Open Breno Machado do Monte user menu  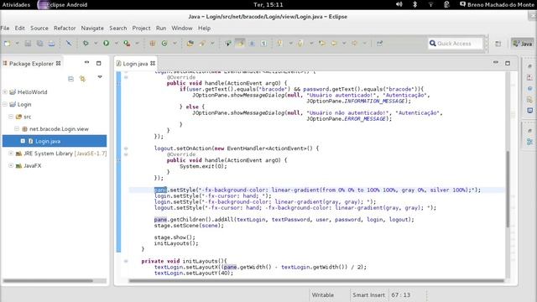(x=497, y=4)
